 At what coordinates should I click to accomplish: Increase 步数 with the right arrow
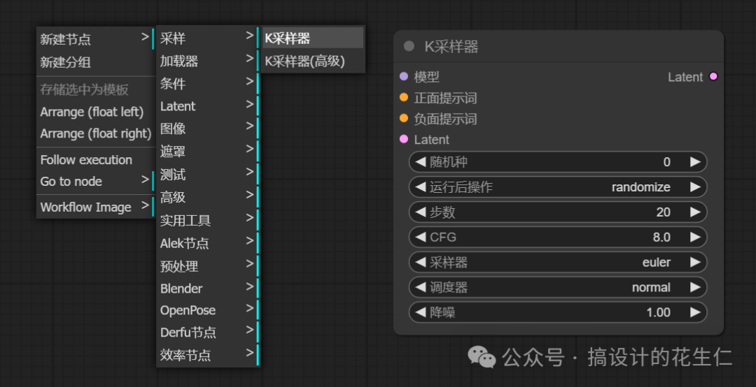pyautogui.click(x=695, y=212)
